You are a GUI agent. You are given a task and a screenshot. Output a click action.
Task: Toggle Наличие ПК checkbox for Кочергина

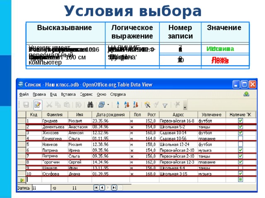pyautogui.click(x=240, y=139)
